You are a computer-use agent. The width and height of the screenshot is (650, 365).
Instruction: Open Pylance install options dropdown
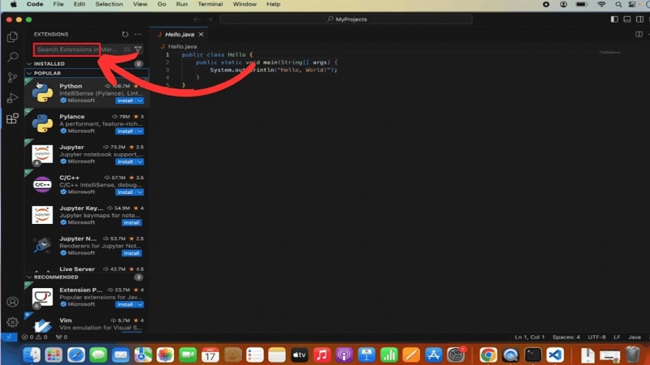[x=140, y=131]
